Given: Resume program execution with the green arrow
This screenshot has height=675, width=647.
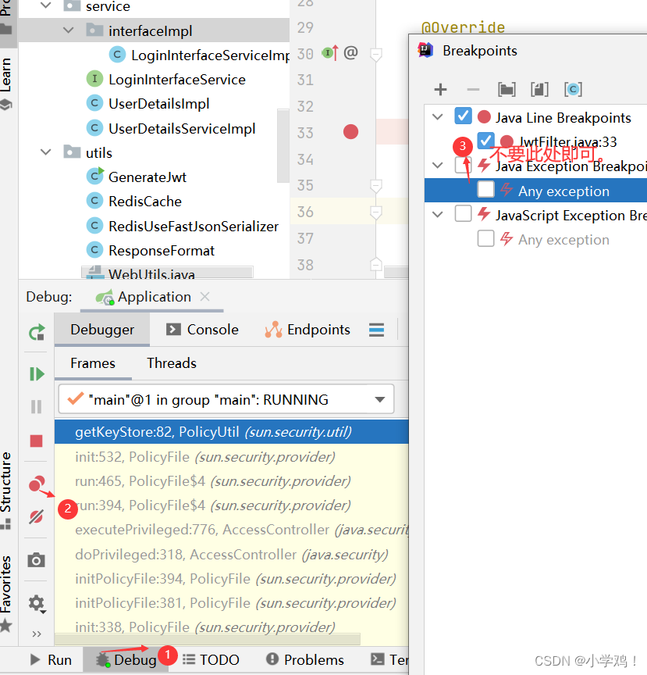Looking at the screenshot, I should [x=35, y=373].
